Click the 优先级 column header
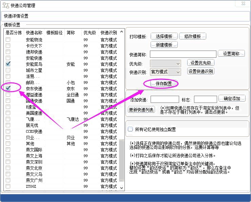The height and width of the screenshot is (202, 251). point(90,33)
